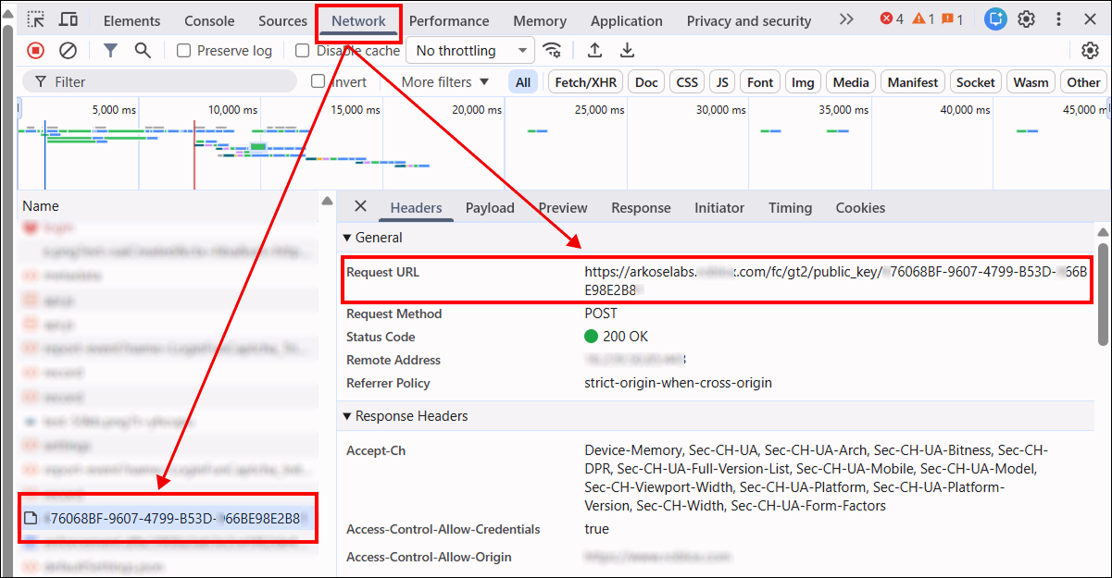Open the No throttling dropdown
Screen dimensions: 1112x578
point(469,50)
